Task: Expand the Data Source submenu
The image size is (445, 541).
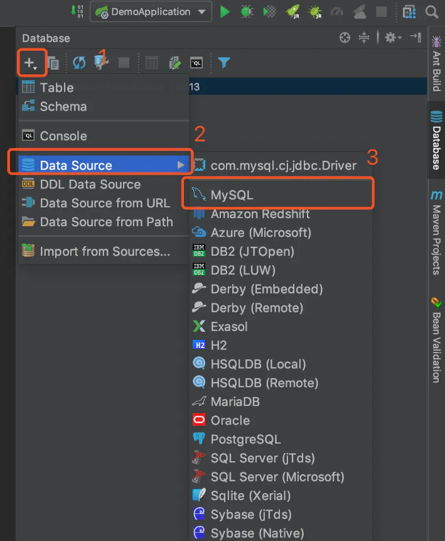Action: click(104, 165)
